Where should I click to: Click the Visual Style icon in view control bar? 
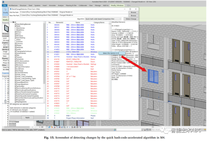click(49, 127)
